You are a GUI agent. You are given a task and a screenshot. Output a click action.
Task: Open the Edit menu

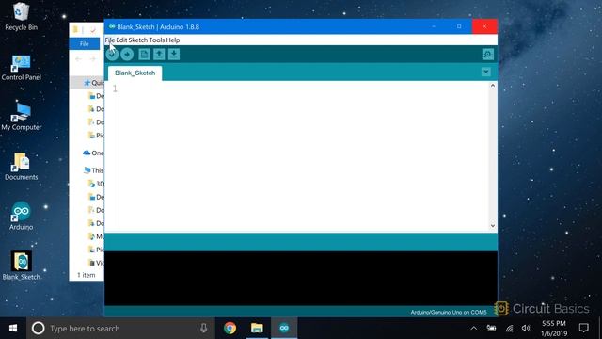121,40
